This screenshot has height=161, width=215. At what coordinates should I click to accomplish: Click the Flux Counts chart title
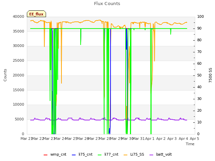107,4
